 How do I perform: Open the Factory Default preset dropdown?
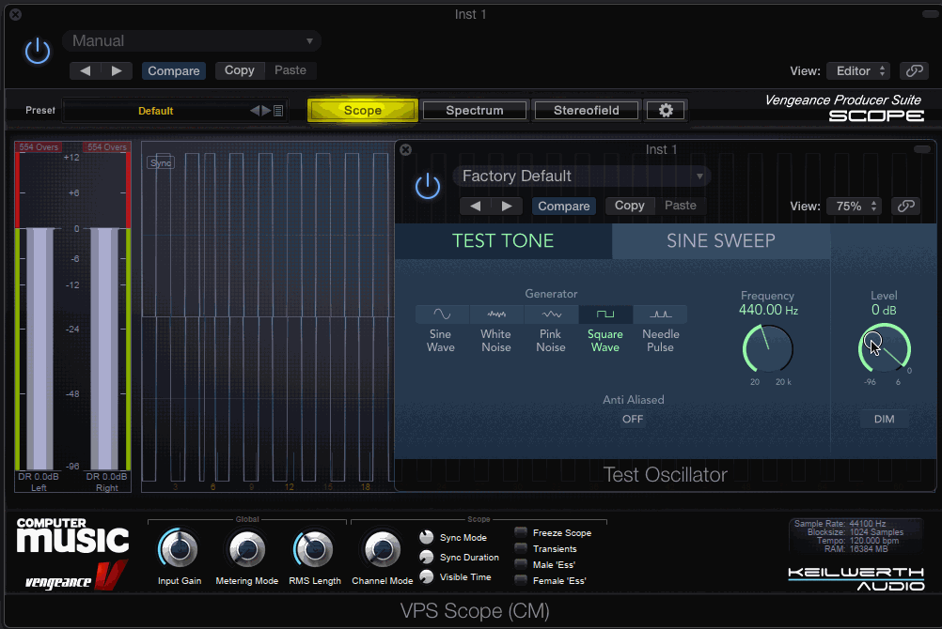coord(582,176)
